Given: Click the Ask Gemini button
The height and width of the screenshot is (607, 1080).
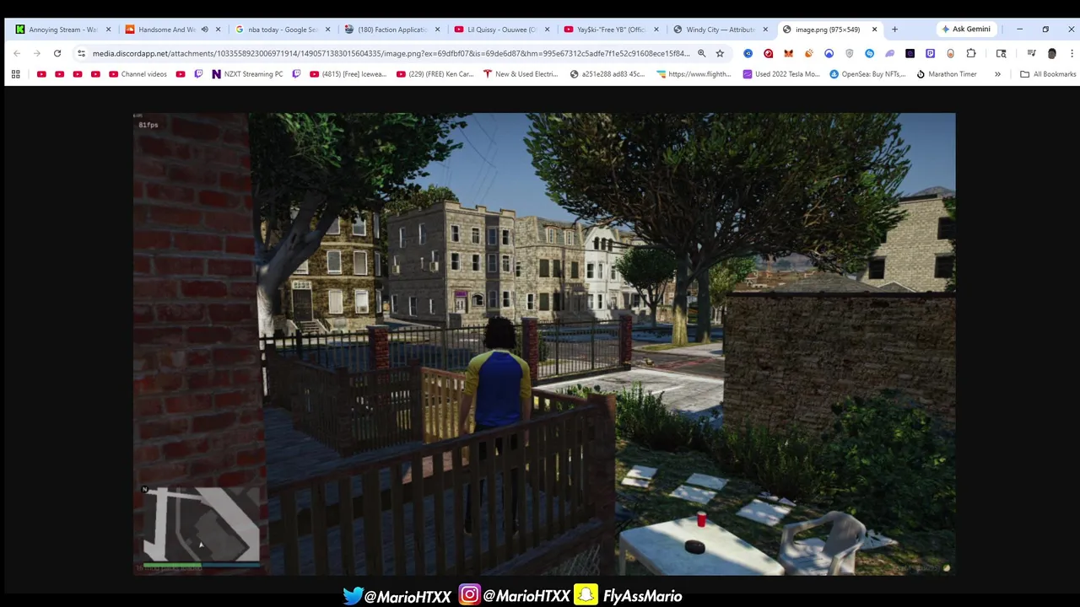Looking at the screenshot, I should pyautogui.click(x=966, y=30).
